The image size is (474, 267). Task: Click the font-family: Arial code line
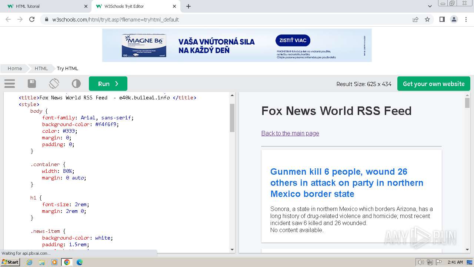coord(88,118)
